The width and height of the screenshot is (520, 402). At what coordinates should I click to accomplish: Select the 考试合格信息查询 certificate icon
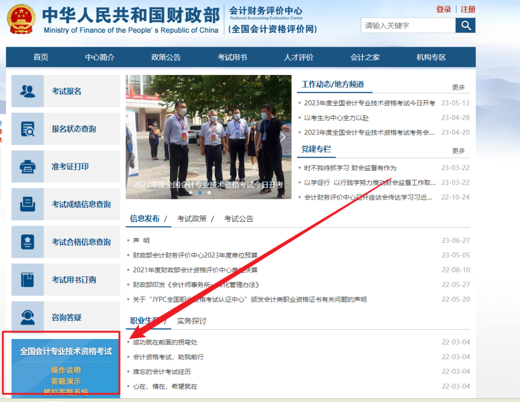27,242
